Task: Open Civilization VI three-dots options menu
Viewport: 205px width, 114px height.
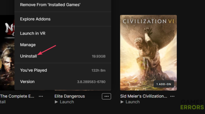Action: coord(172,96)
